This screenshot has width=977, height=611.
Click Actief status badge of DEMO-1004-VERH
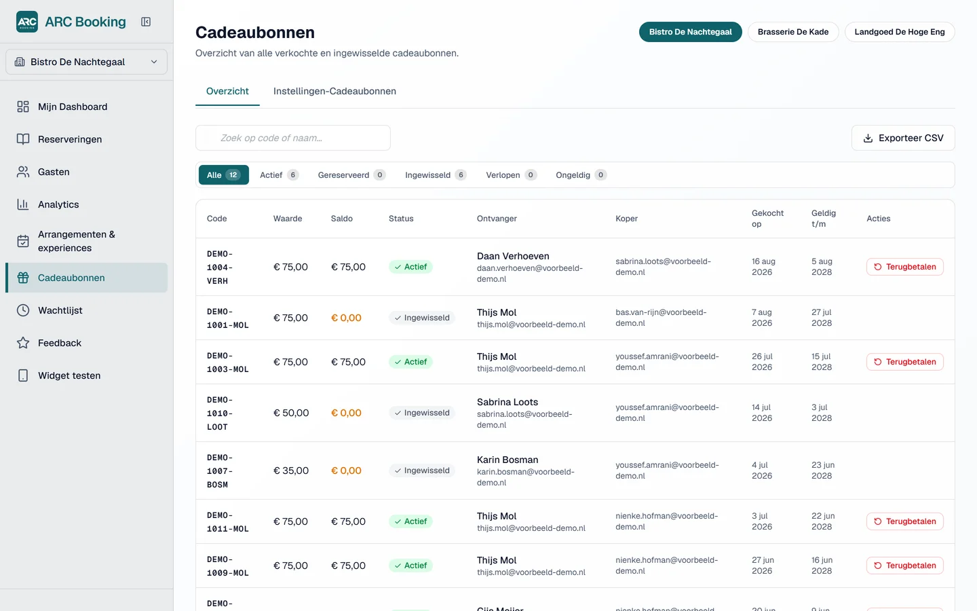point(410,267)
